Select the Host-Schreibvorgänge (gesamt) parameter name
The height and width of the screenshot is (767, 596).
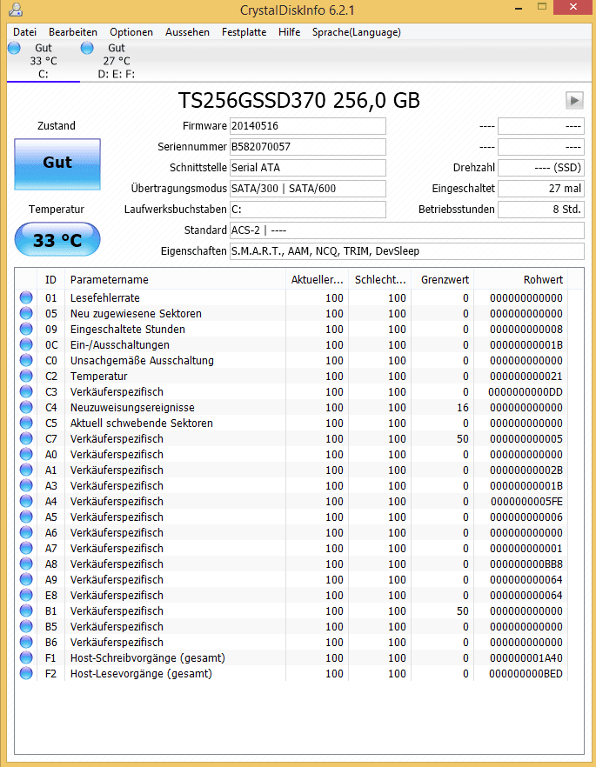click(148, 658)
